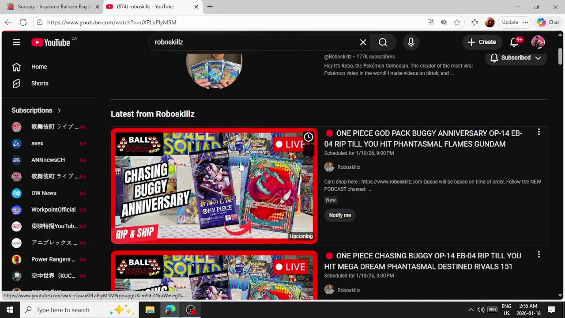Add the Buggy Anniversary stream to Watch Later
Screen dimensions: 565x318
pyautogui.click(x=308, y=137)
